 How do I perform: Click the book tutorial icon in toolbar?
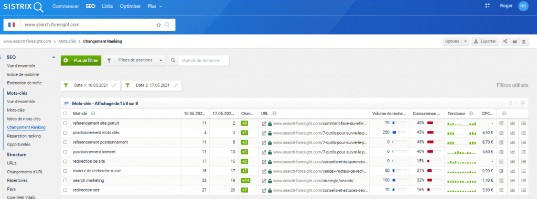coord(514,41)
